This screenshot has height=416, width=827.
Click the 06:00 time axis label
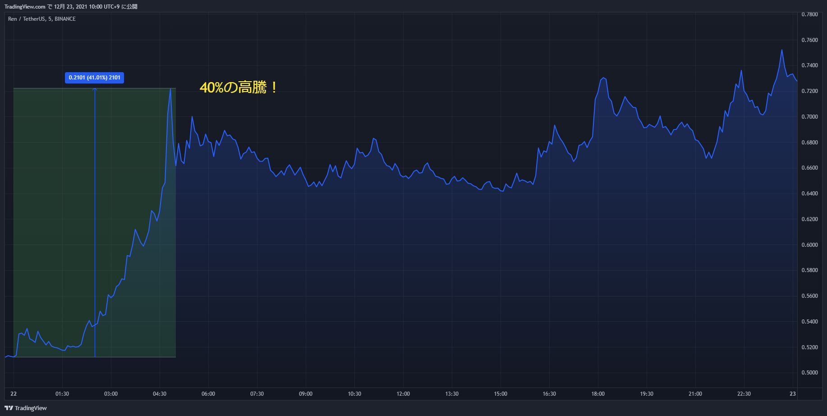point(208,394)
